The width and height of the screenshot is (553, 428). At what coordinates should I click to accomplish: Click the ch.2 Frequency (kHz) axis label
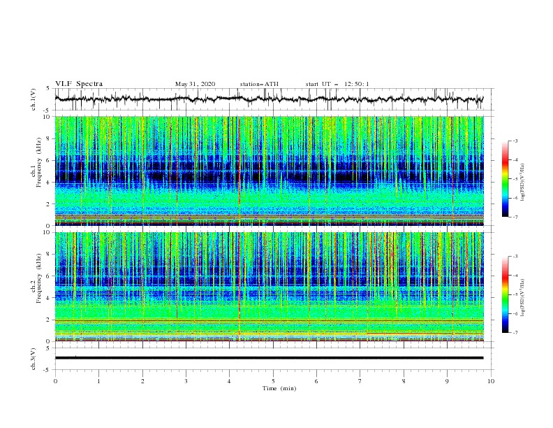coord(36,278)
